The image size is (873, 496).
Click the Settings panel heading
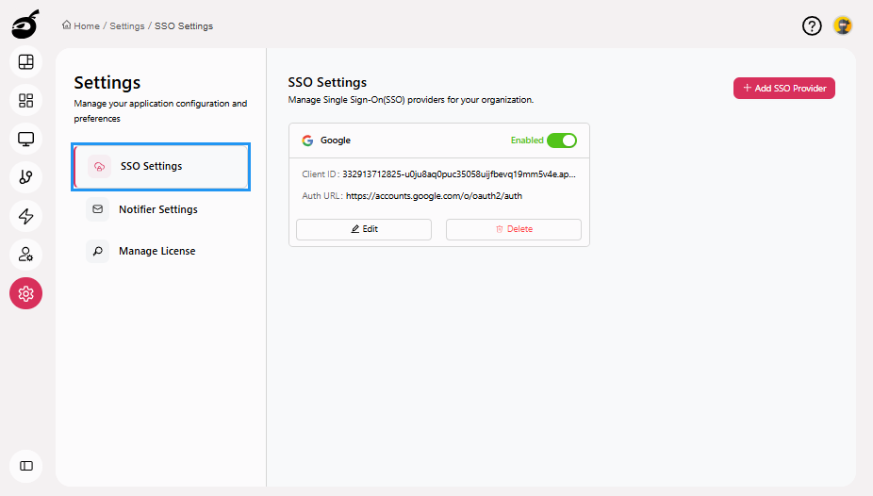(107, 82)
